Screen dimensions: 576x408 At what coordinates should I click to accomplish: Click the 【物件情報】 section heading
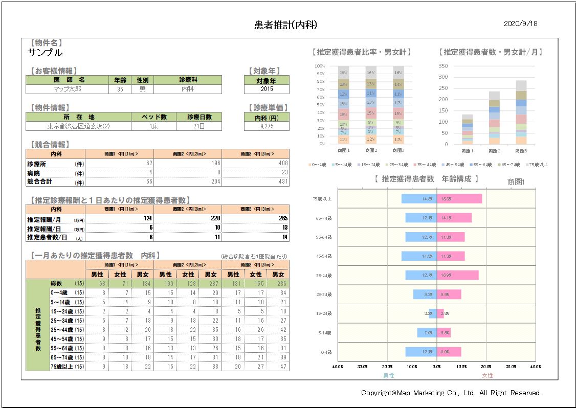[x=50, y=107]
